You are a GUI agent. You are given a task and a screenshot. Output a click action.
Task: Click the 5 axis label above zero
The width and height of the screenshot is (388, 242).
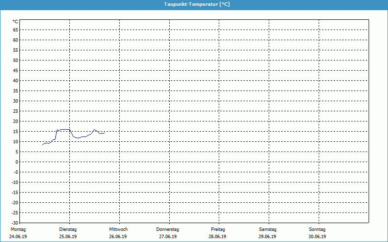17,152
